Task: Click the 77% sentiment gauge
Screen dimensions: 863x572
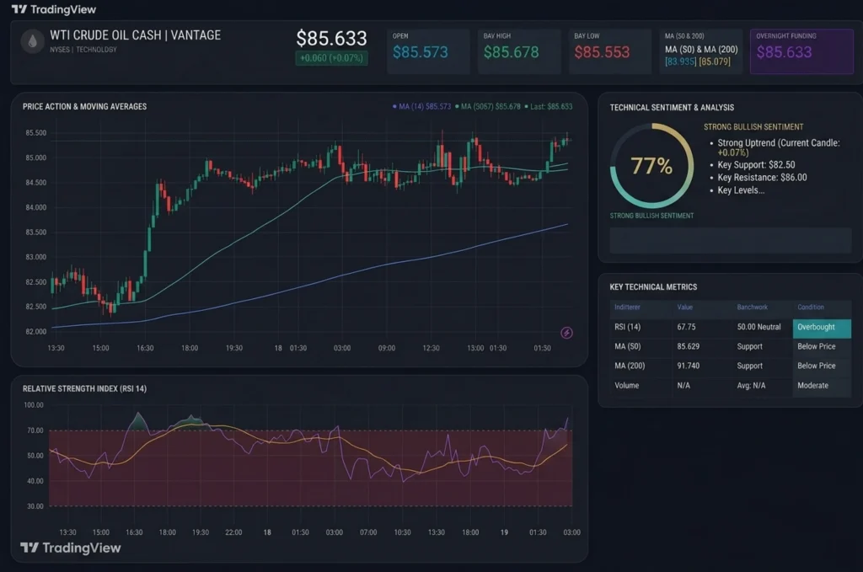Action: point(651,166)
